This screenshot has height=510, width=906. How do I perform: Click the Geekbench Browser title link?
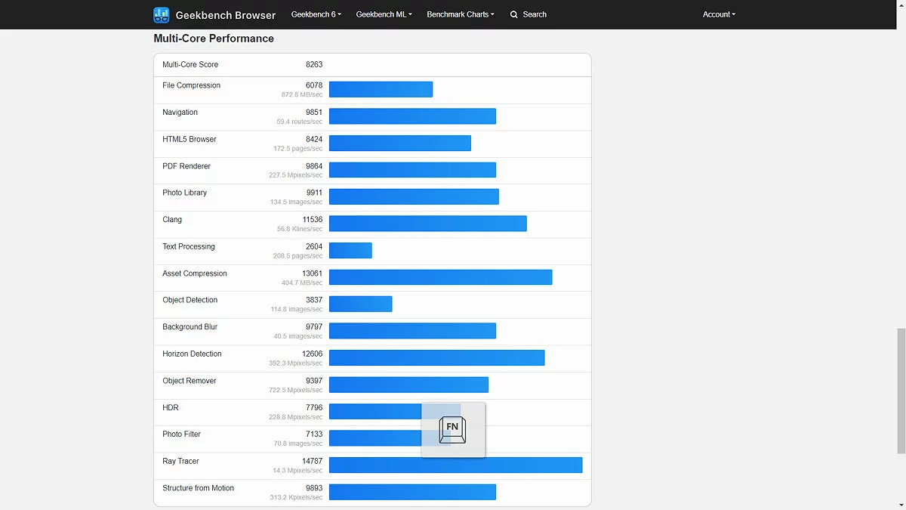pos(225,14)
